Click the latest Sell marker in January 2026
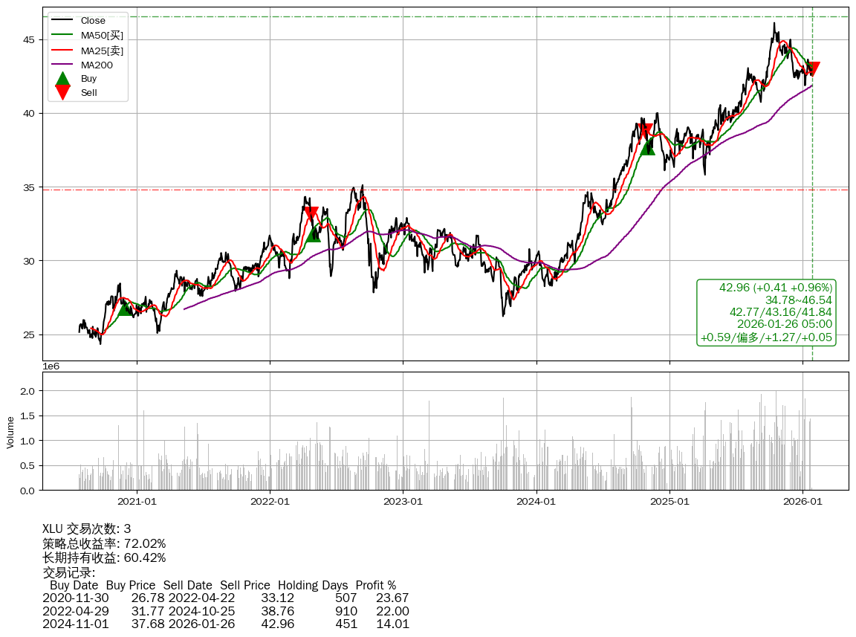The height and width of the screenshot is (637, 856). click(x=813, y=68)
